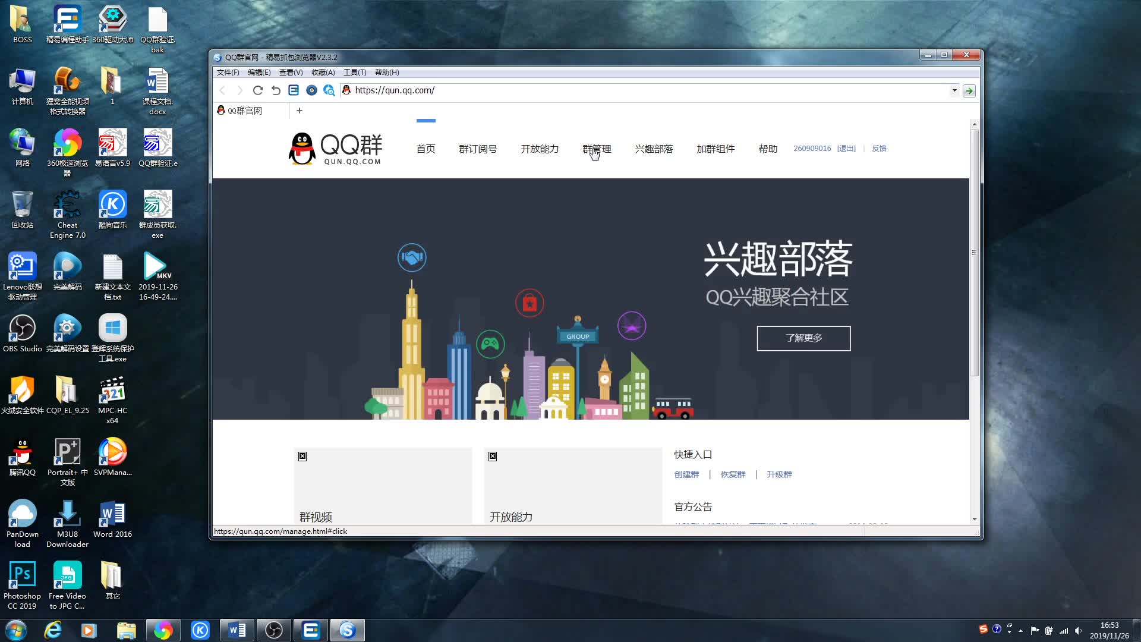Open a new tab with plus icon
The image size is (1141, 642).
(x=300, y=111)
